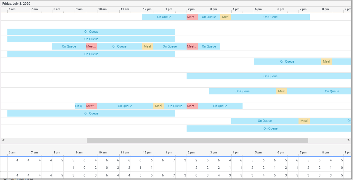Select the Meal segment in the topmost schedule row
The image size is (353, 180).
226,17
